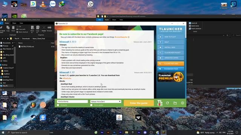This screenshot has width=241, height=135.
Task: Click Rename icon in Explorer ribbon
Action: 49,28
